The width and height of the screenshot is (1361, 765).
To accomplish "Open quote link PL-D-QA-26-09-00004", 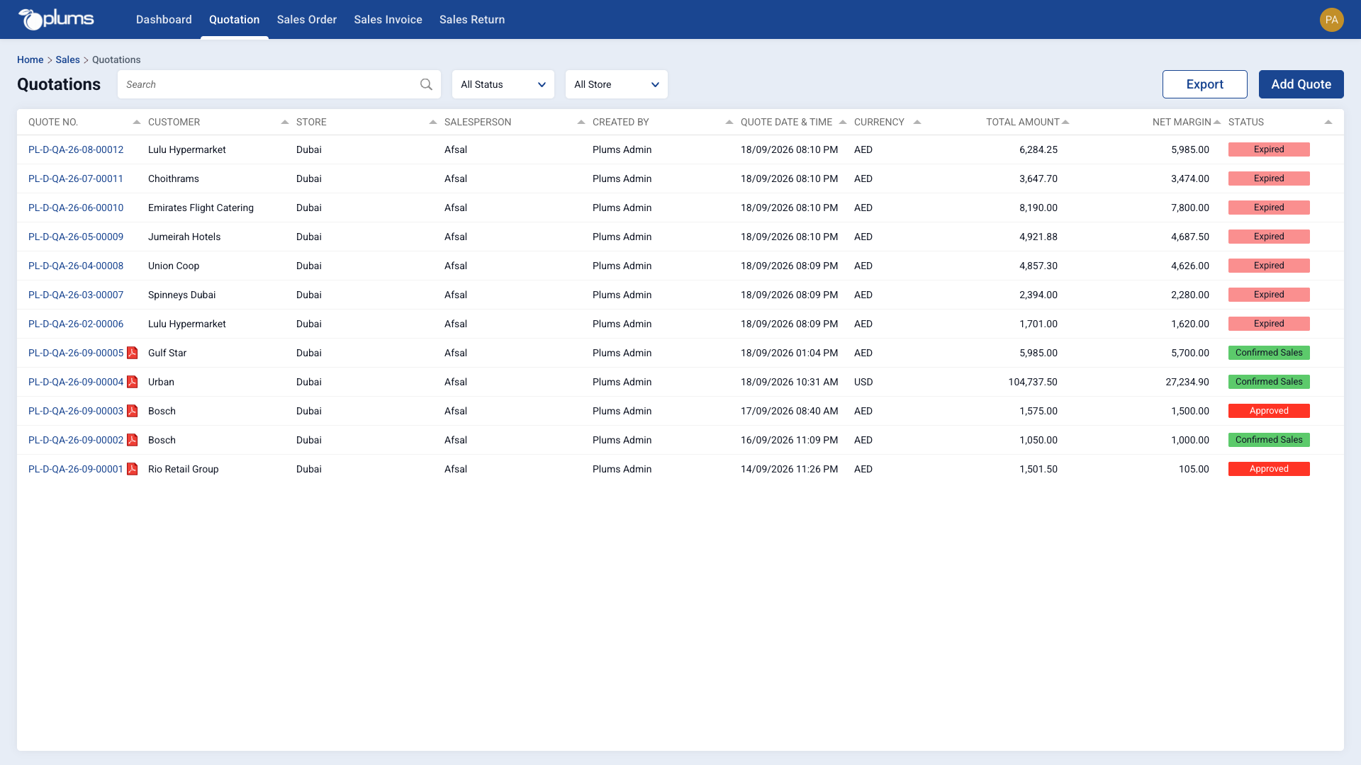I will [x=76, y=382].
